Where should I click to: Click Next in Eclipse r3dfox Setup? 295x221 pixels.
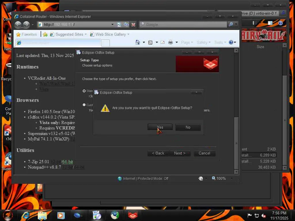pos(180,153)
